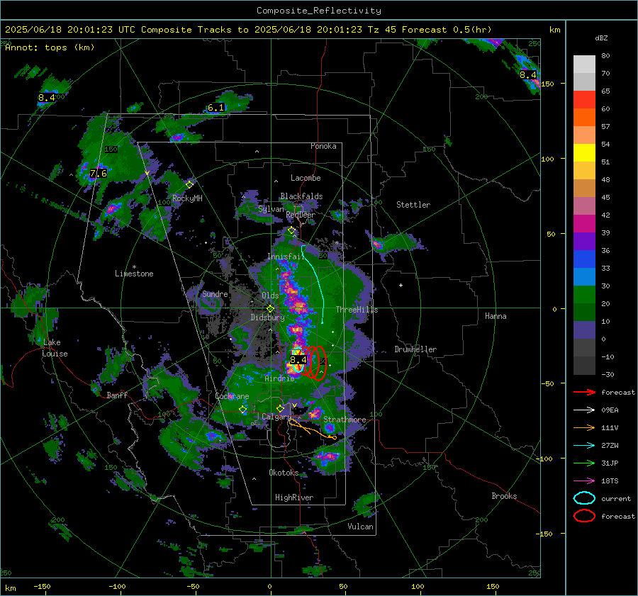Click the Composite_Reflectivity title
Viewport: 638px width, 596px height.
(x=319, y=11)
